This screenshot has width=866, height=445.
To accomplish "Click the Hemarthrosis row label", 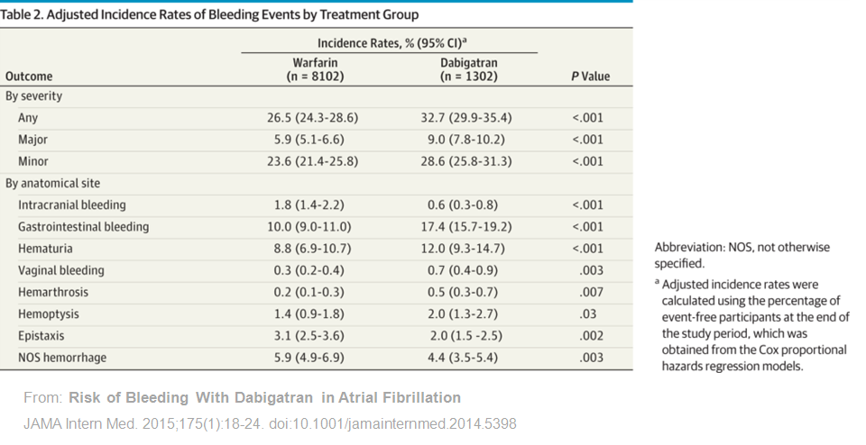I will click(53, 292).
